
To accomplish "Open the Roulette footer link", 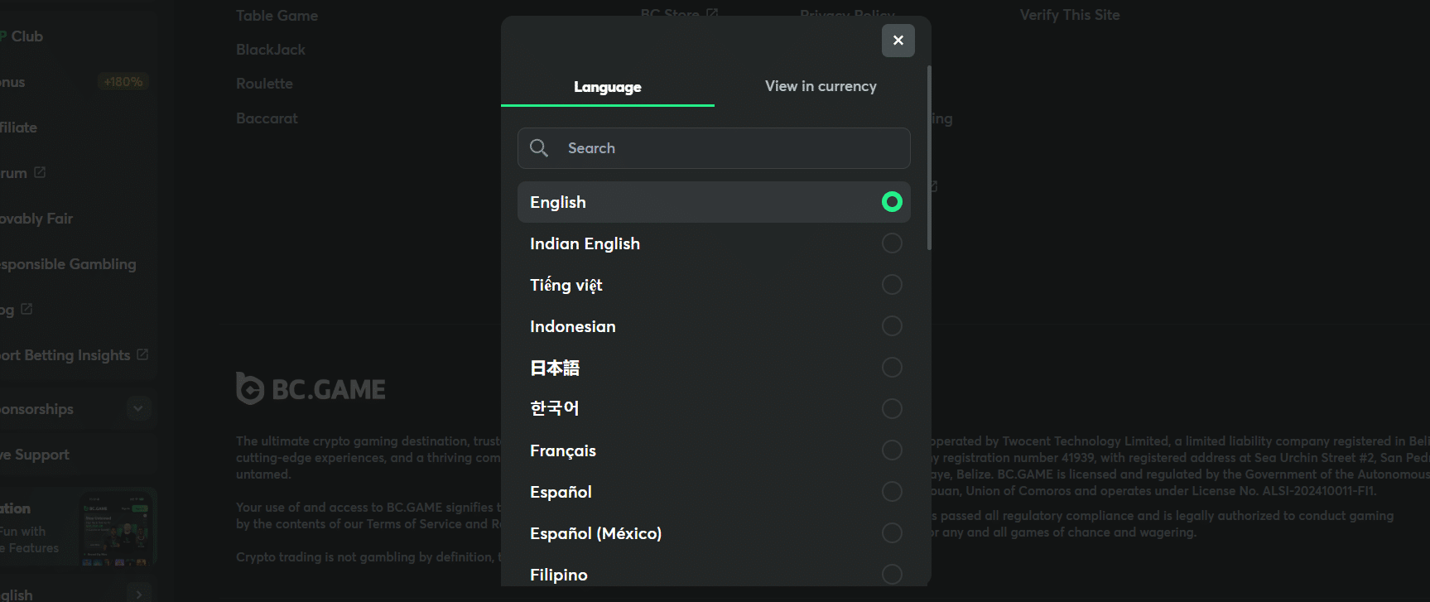I will point(264,84).
